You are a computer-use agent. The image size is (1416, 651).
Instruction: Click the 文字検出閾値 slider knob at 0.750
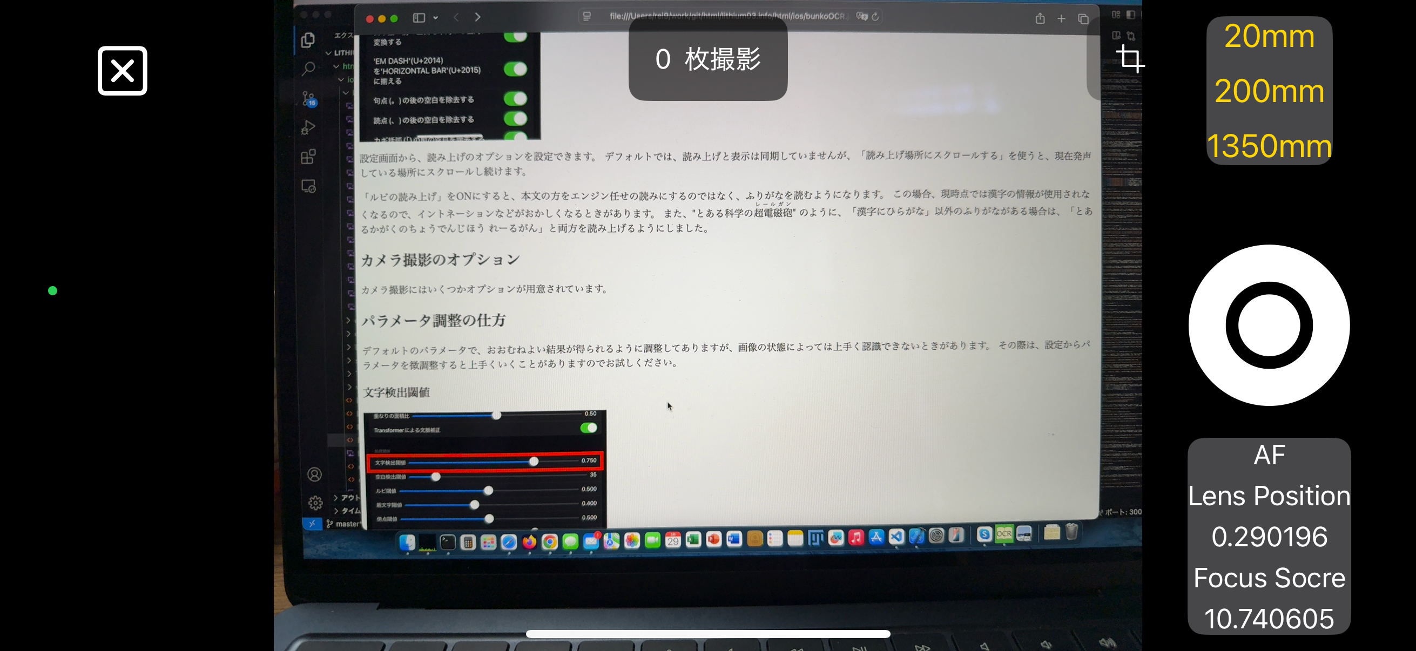click(533, 462)
